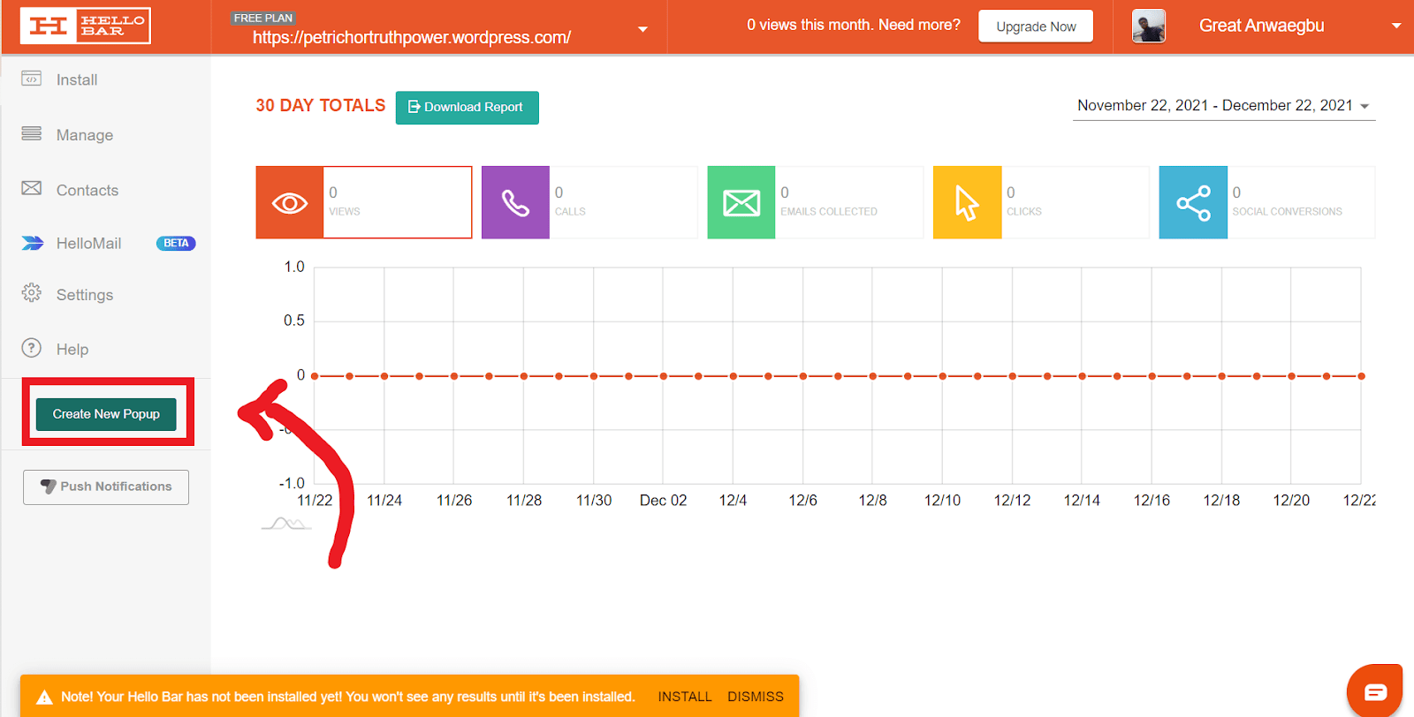Click the 30 DAY TOTALS heading
Screen dimensions: 1414x717
[321, 106]
